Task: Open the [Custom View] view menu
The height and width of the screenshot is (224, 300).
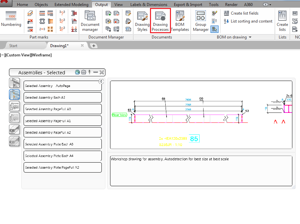Action: 18,55
